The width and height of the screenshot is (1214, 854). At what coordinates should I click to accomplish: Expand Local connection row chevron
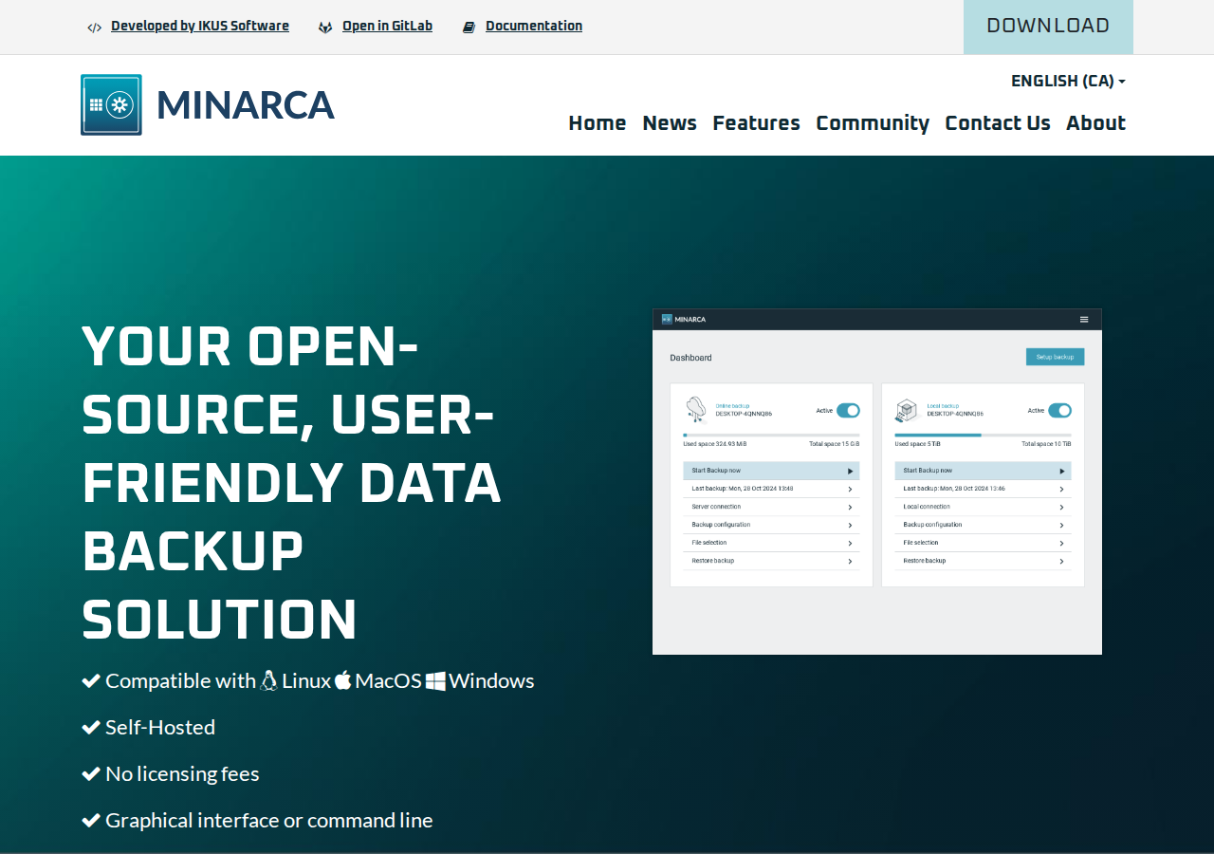coord(1061,508)
